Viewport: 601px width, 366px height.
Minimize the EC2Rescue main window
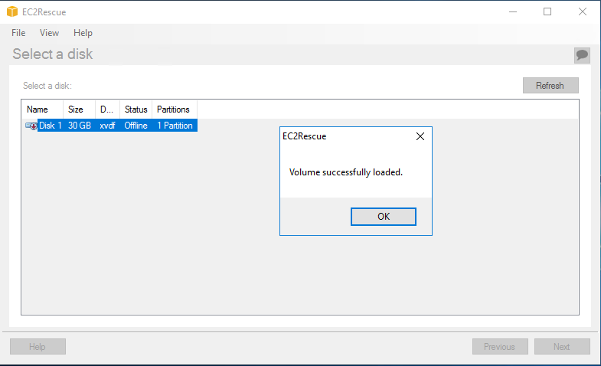point(513,12)
